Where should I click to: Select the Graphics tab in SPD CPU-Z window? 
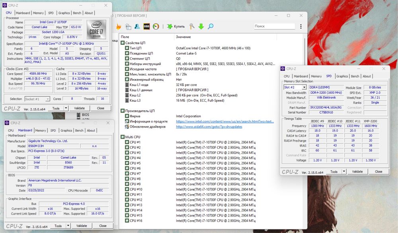(x=342, y=76)
